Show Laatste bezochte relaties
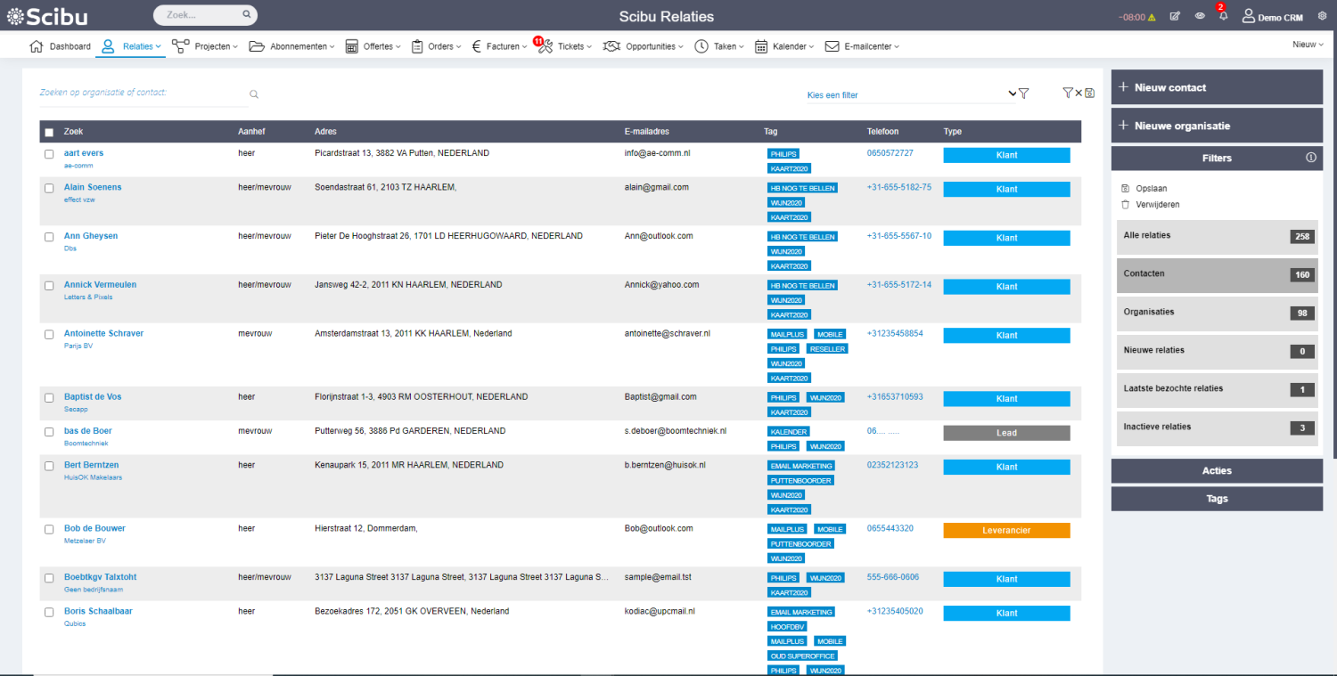The width and height of the screenshot is (1337, 676). (1217, 389)
